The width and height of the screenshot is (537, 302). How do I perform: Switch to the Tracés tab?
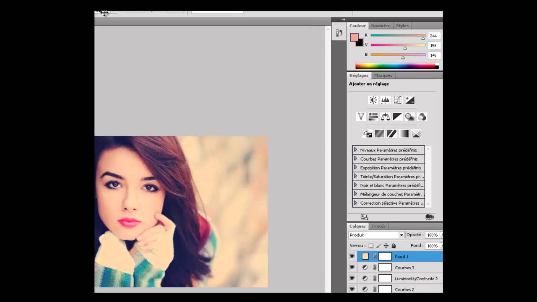coord(378,226)
